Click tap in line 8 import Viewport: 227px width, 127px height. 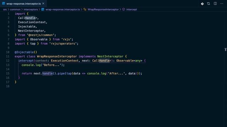coord(33,44)
